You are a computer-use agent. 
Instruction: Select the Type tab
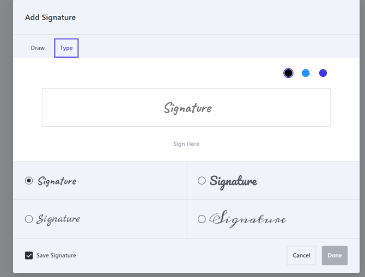(66, 48)
